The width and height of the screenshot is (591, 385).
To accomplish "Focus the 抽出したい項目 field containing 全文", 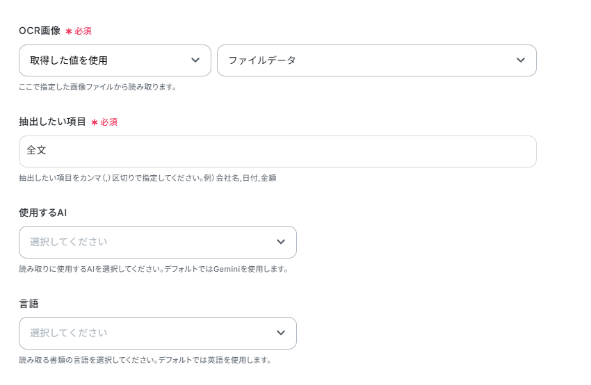I will click(x=277, y=151).
